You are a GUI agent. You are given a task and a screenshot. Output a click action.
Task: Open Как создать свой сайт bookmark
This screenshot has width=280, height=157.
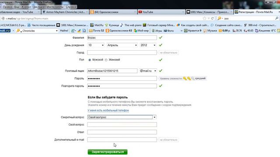point(192,25)
